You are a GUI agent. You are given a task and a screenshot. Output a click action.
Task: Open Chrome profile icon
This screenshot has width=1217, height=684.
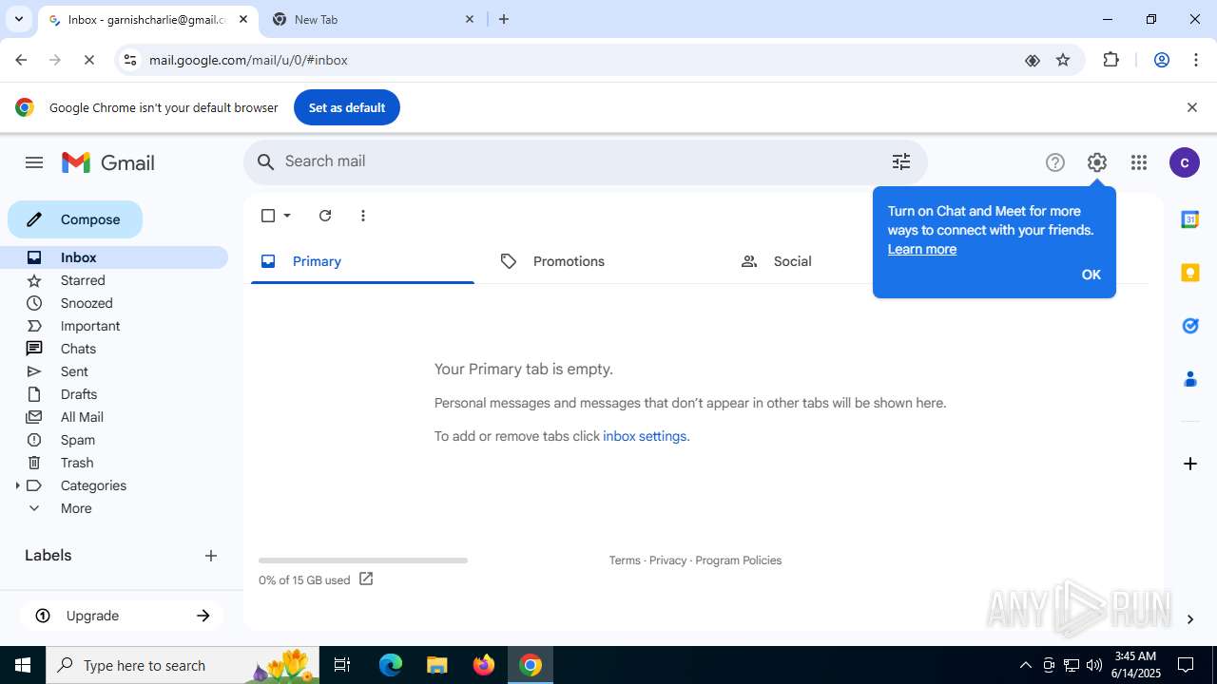pos(1161,60)
